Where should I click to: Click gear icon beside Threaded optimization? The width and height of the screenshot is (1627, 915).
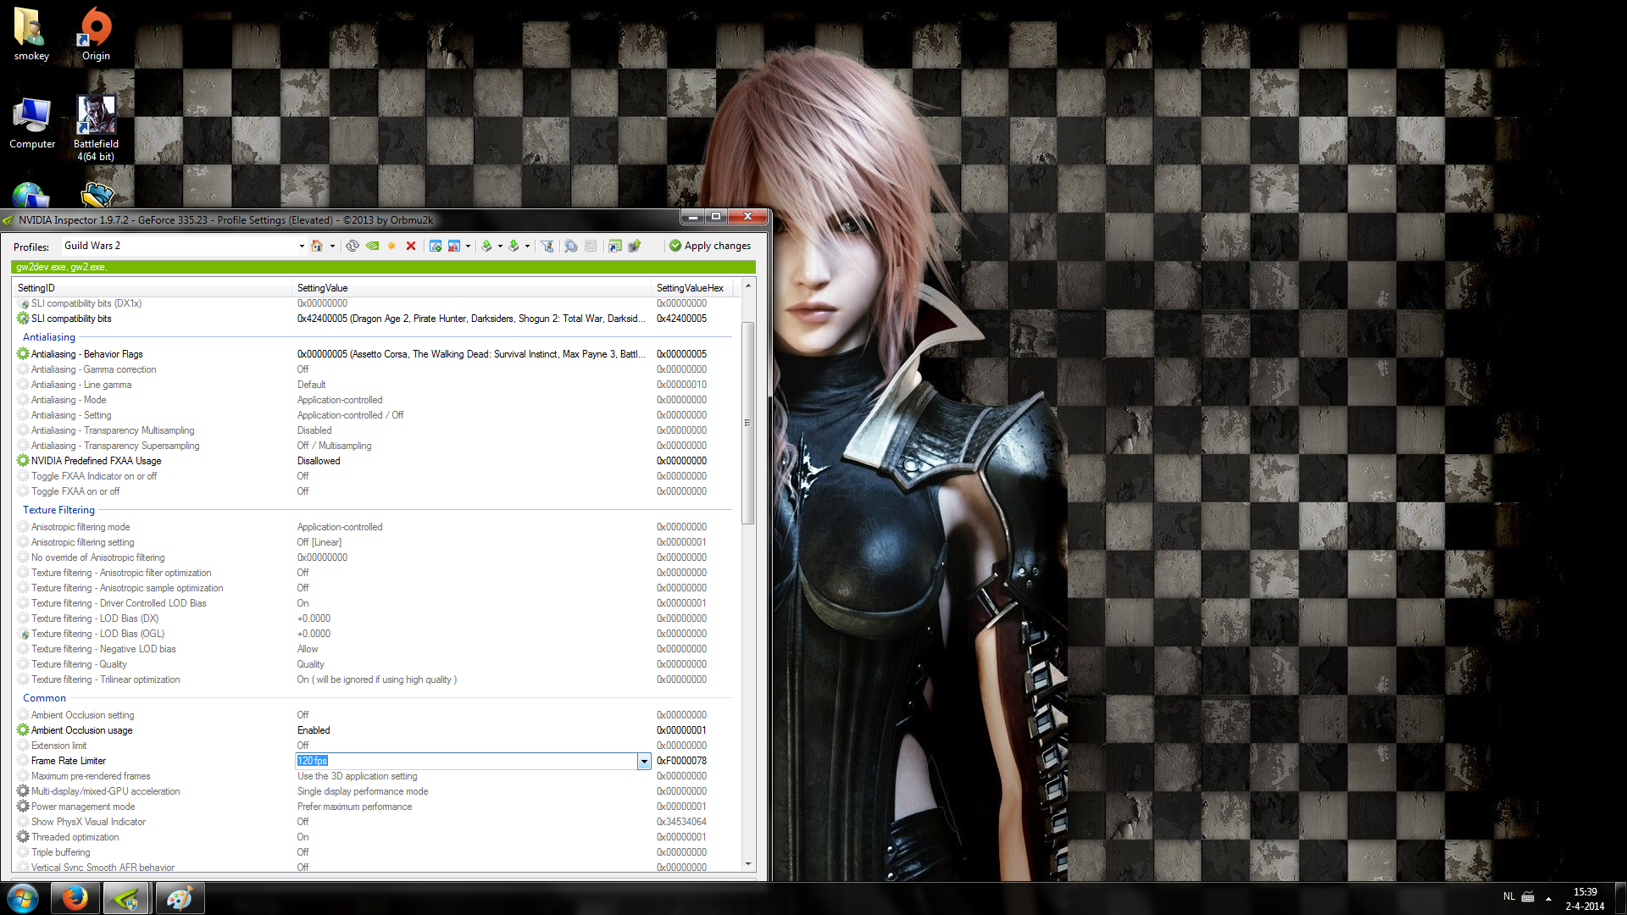pyautogui.click(x=23, y=837)
